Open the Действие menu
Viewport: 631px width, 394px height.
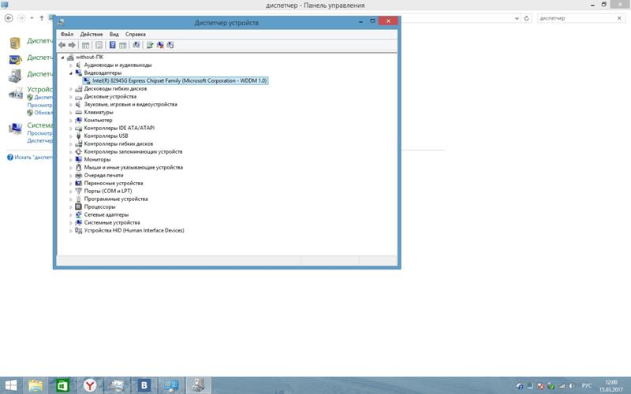(x=91, y=34)
